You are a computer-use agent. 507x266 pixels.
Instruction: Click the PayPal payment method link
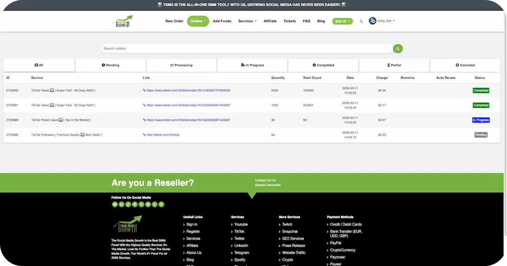pos(335,242)
